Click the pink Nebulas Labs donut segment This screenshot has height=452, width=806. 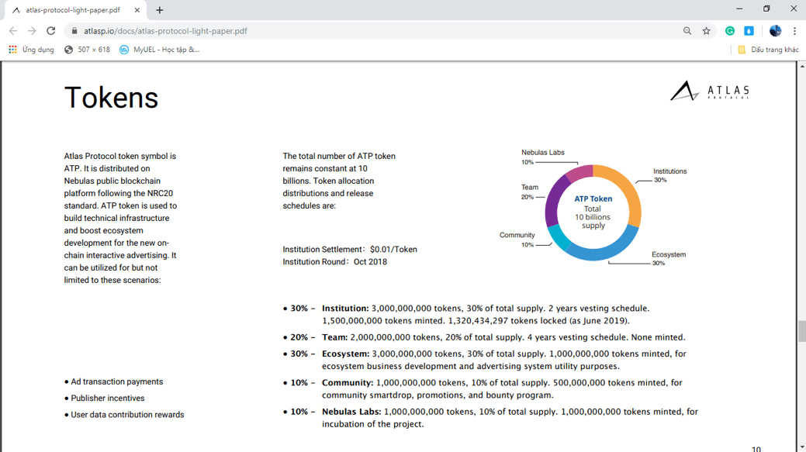(x=579, y=173)
